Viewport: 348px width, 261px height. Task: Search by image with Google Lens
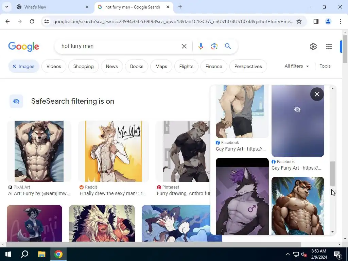[214, 46]
